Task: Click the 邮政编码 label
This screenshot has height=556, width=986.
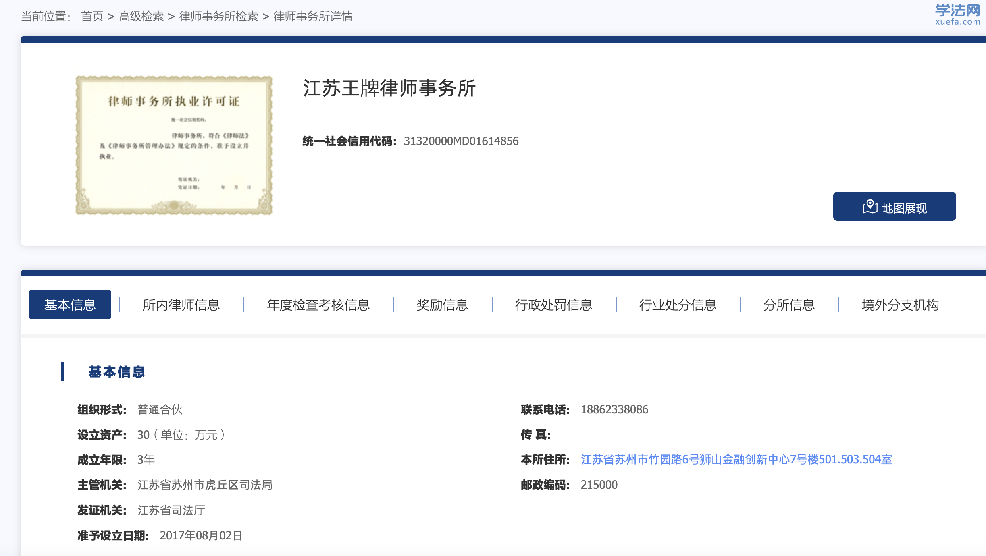Action: pyautogui.click(x=545, y=485)
